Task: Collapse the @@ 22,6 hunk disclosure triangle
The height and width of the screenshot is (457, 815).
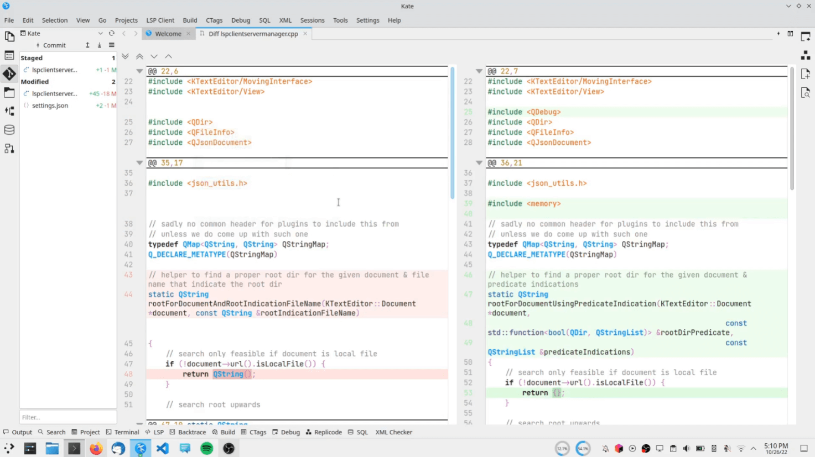Action: [x=139, y=71]
